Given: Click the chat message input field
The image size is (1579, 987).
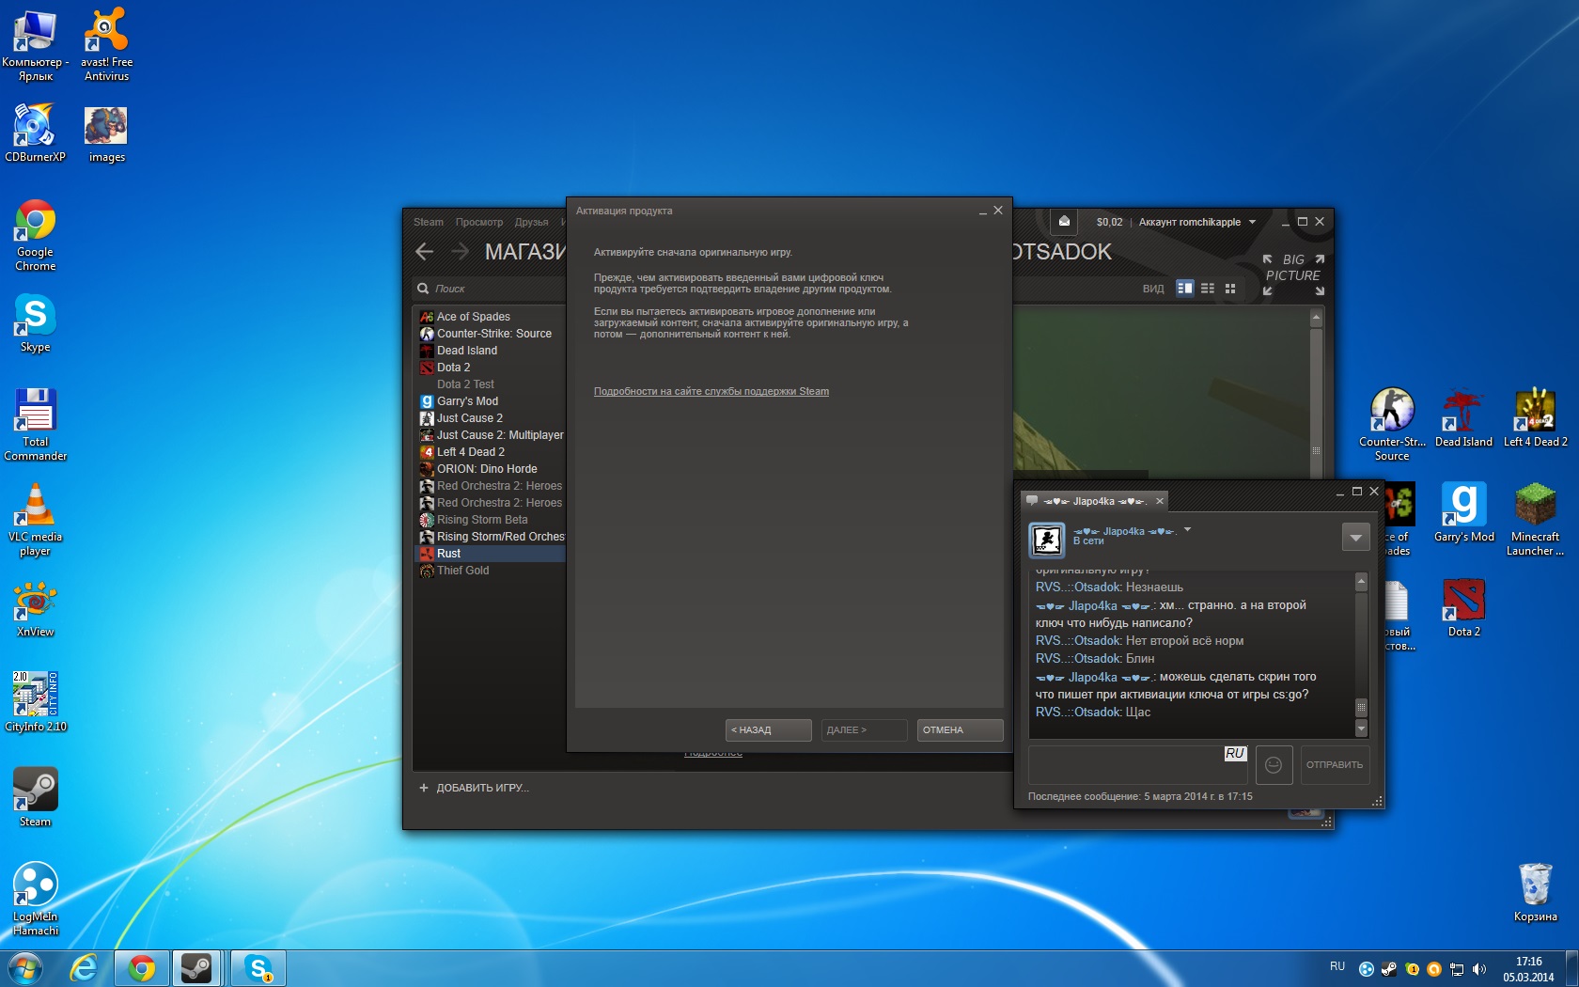Looking at the screenshot, I should click(x=1138, y=765).
